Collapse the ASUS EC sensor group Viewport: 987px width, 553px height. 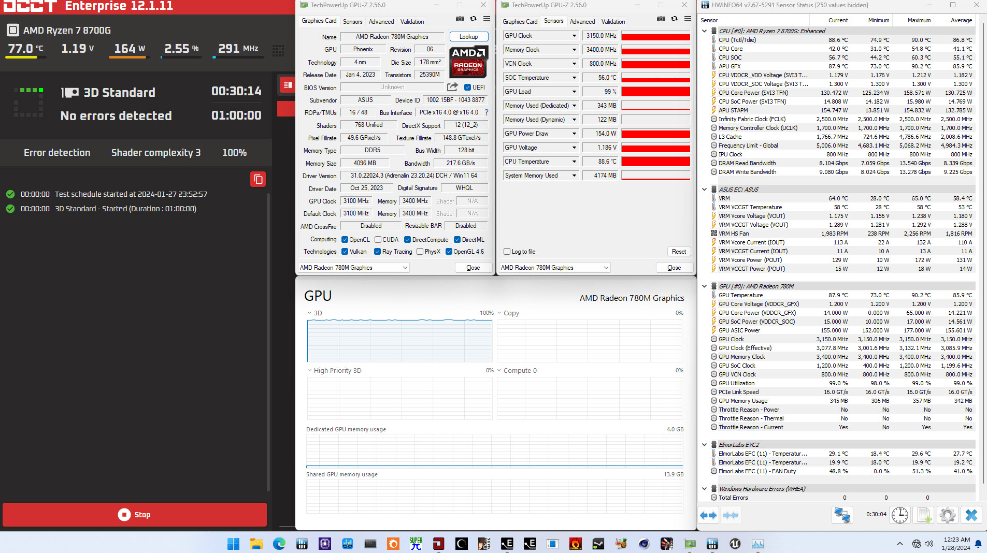tap(704, 190)
